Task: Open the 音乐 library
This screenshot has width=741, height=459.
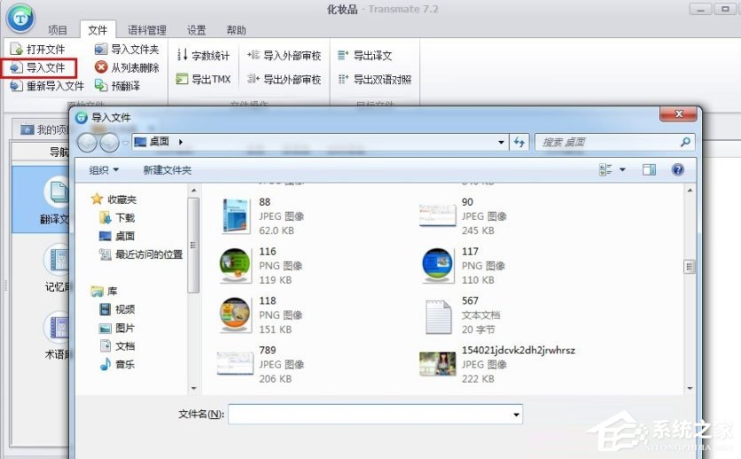Action: tap(117, 364)
